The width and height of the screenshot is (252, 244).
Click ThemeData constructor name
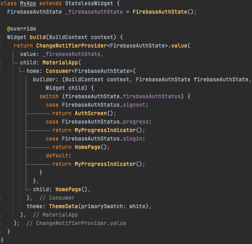pyautogui.click(x=64, y=206)
